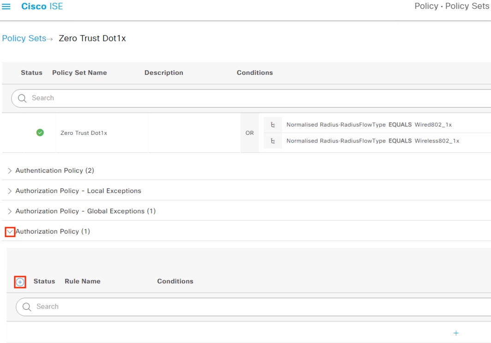Click the OR condition operator
Screen dimensions: 491x343
(x=250, y=133)
